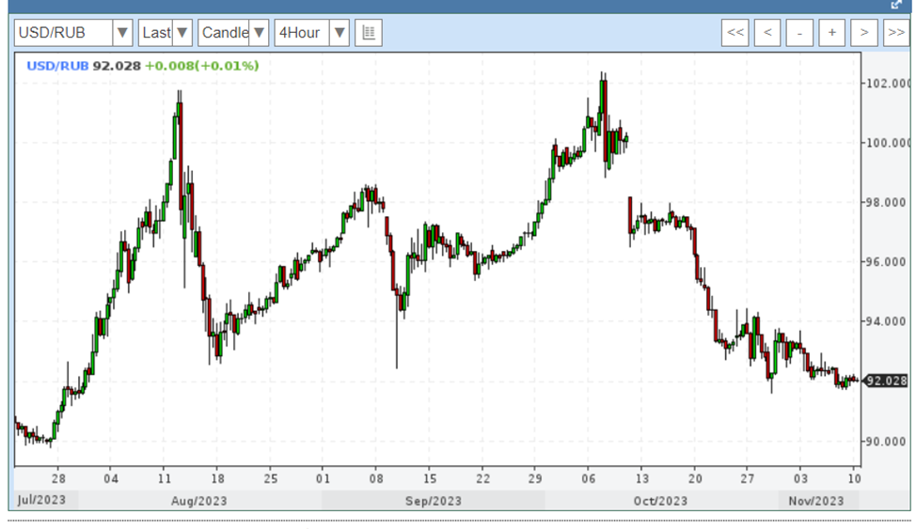Click the 96.000 price axis label
This screenshot has width=916, height=529.
pos(888,262)
